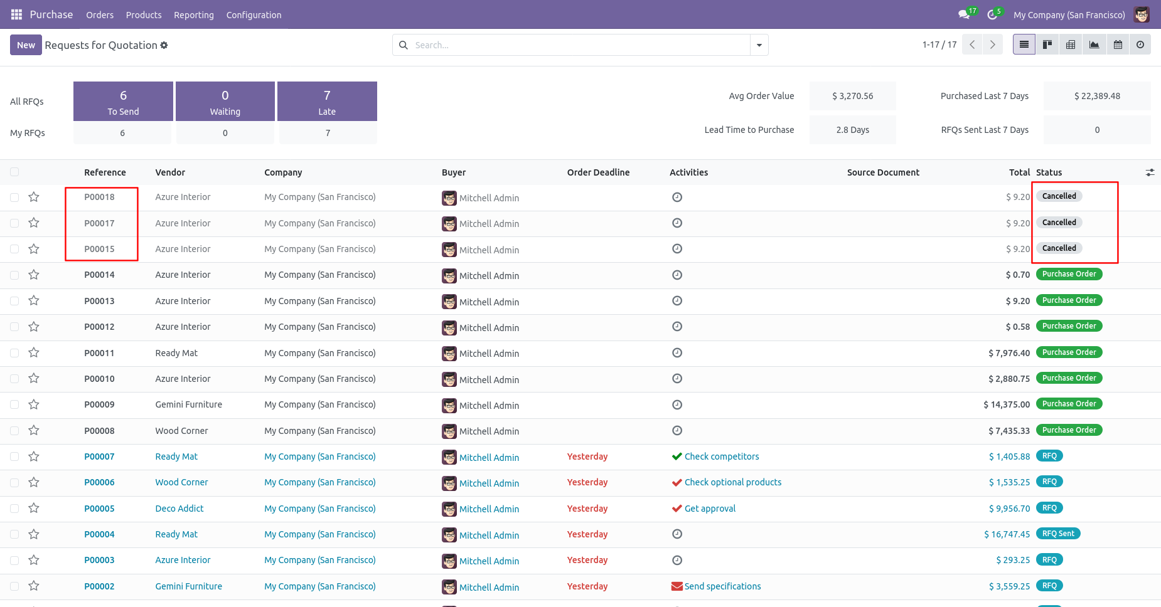Screen dimensions: 1161x607
Task: Click the envelope activity icon for P00002
Action: (x=677, y=586)
